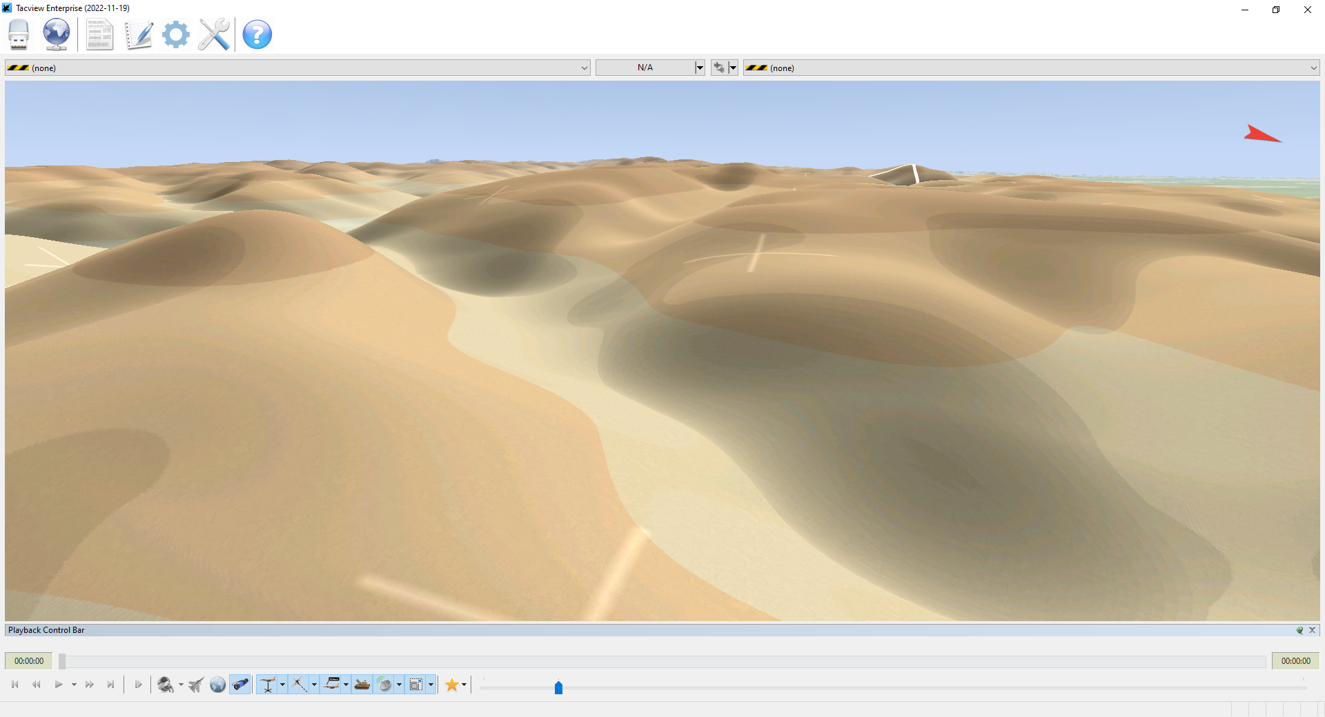Toggle the binoculars free camera view
The height and width of the screenshot is (717, 1325).
coord(240,685)
